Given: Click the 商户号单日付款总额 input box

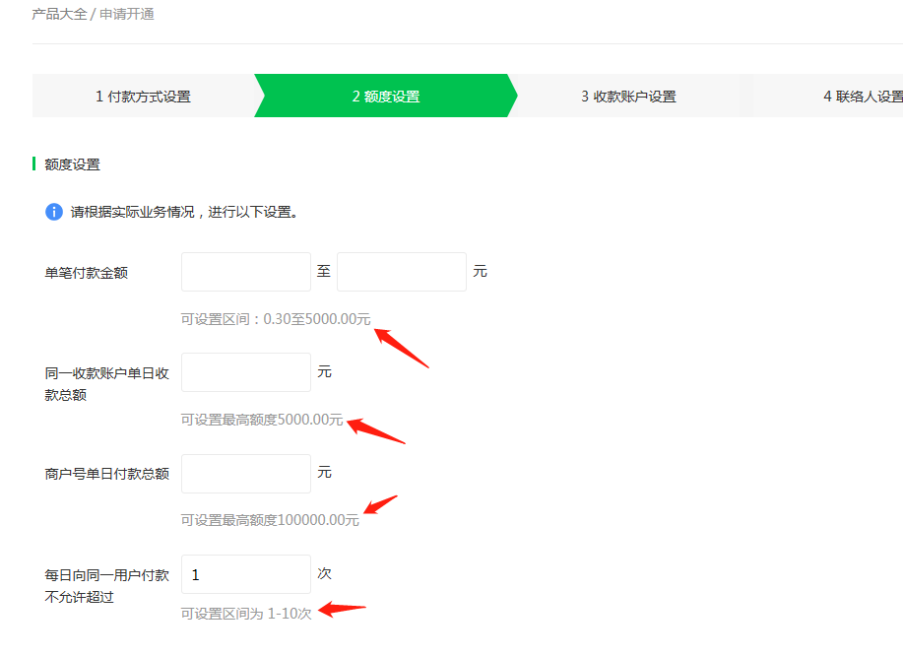Looking at the screenshot, I should (246, 474).
